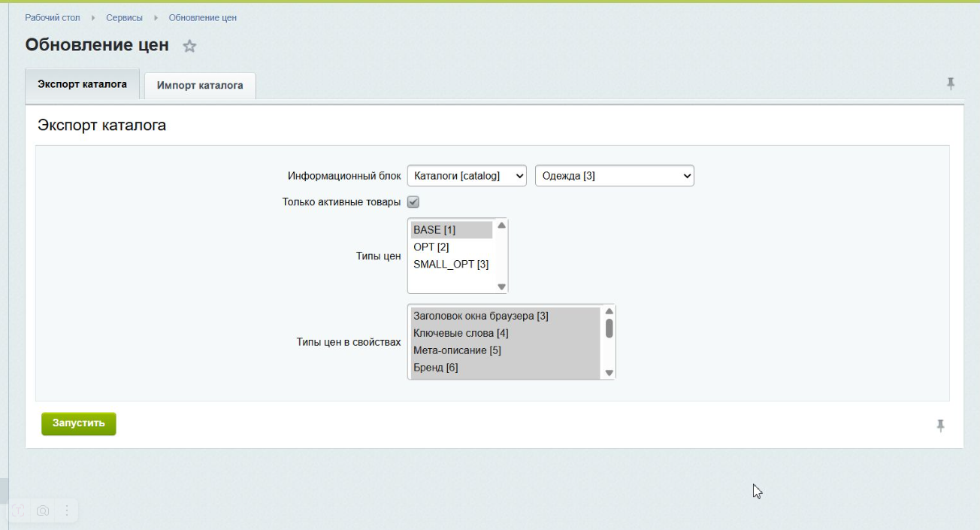Open the 'Одежда [3]' dropdown
Screen dimensions: 980x530
(614, 175)
